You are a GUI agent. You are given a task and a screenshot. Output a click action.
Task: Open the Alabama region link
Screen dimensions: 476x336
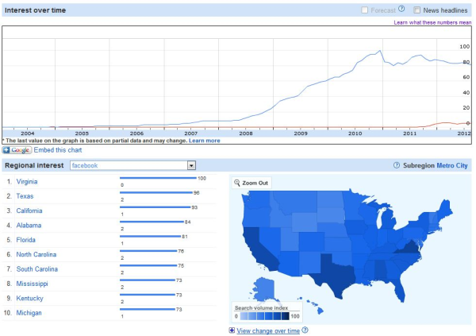29,226
